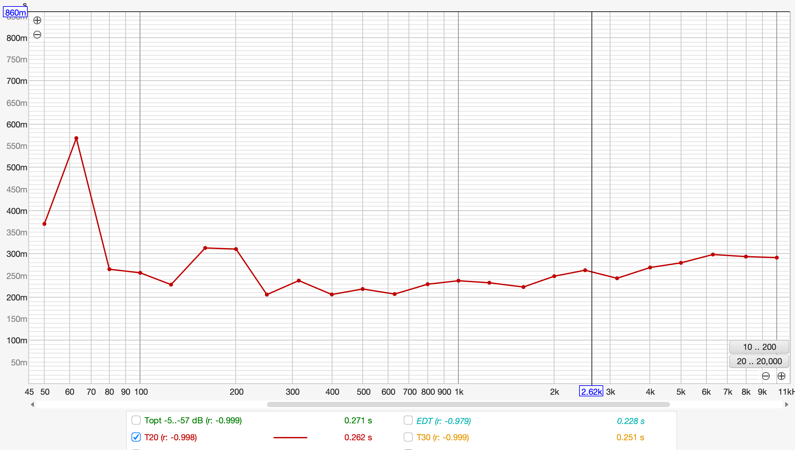Click the T20 peak data point near 63 Hz
795x450 pixels.
[x=76, y=138]
